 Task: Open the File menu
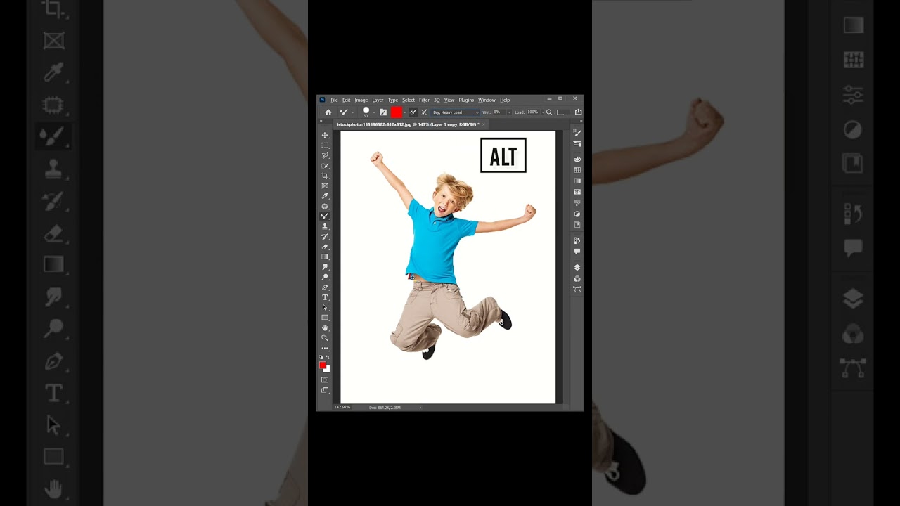pos(335,100)
